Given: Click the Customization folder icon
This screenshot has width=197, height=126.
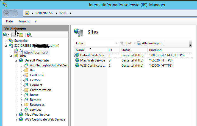Looking at the screenshot, I should click(x=26, y=90).
